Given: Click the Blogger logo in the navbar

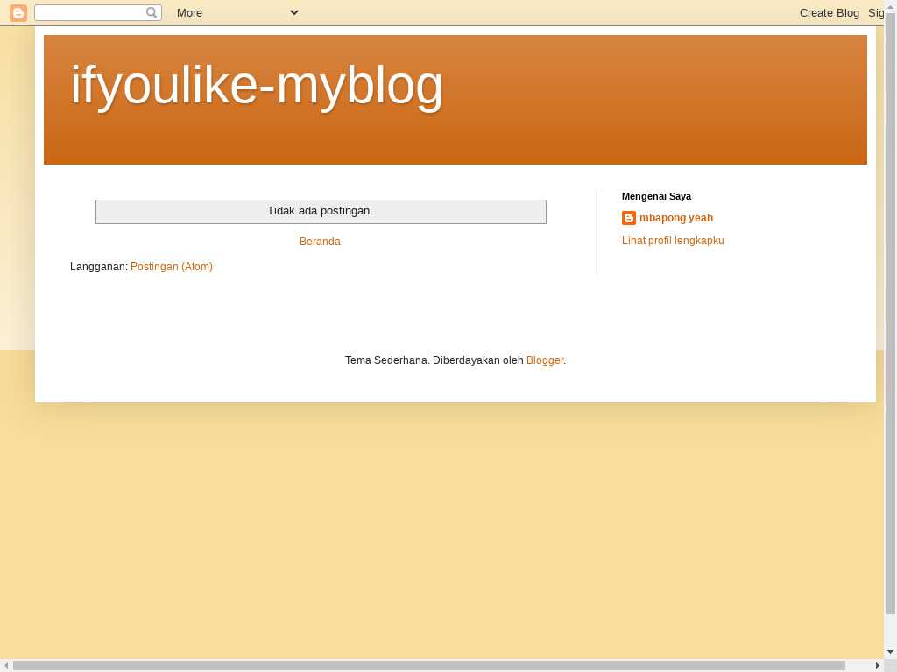Looking at the screenshot, I should tap(18, 12).
